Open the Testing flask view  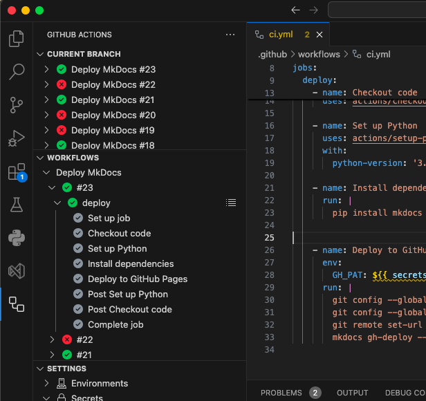tap(17, 205)
